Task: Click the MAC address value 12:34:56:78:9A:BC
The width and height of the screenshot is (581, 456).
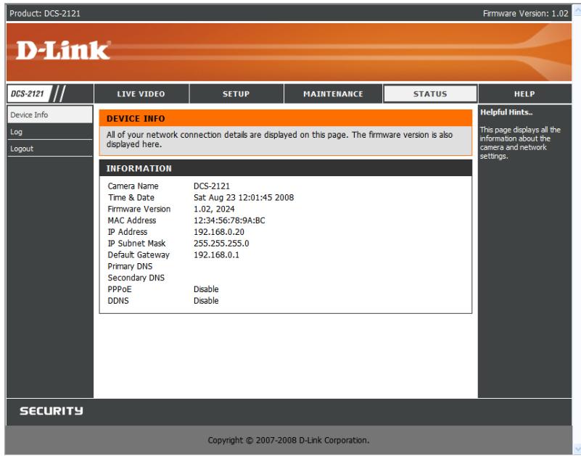Action: click(229, 220)
